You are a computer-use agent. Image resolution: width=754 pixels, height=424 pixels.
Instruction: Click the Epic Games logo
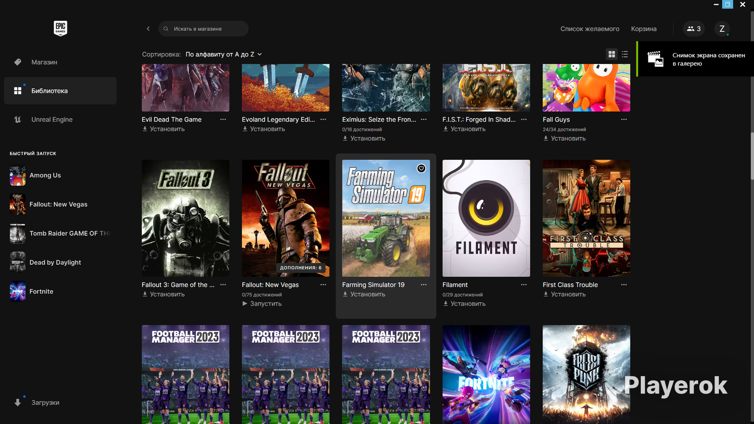[60, 28]
